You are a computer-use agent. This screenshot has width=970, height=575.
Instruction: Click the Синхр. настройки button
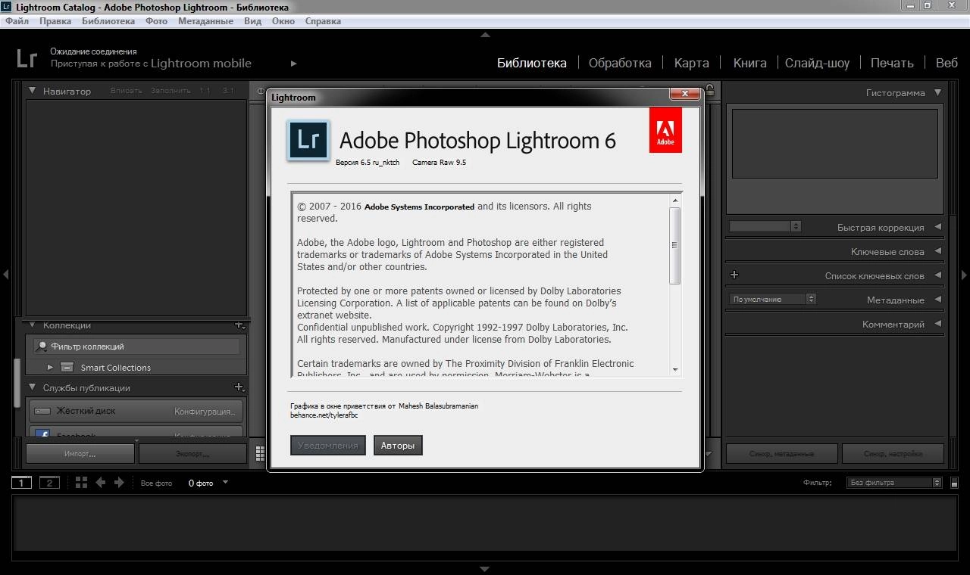click(893, 454)
